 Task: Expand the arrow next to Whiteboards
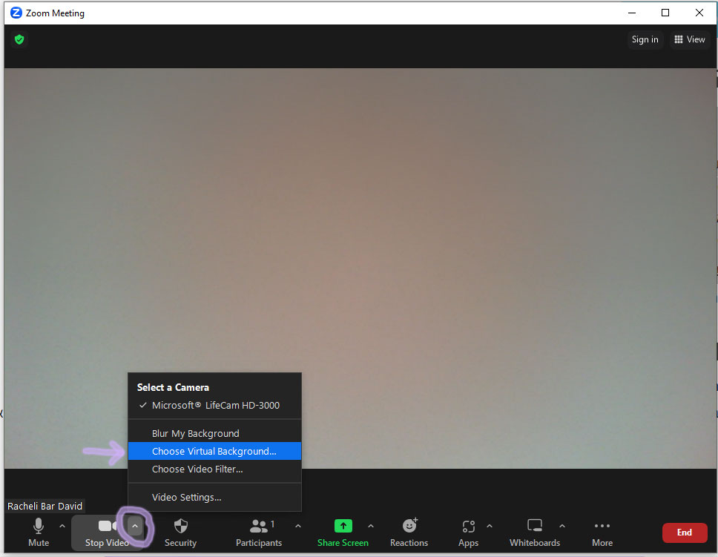[562, 527]
